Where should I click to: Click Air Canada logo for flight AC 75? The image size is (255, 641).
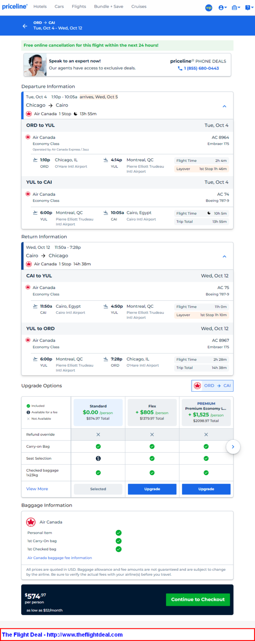point(28,287)
